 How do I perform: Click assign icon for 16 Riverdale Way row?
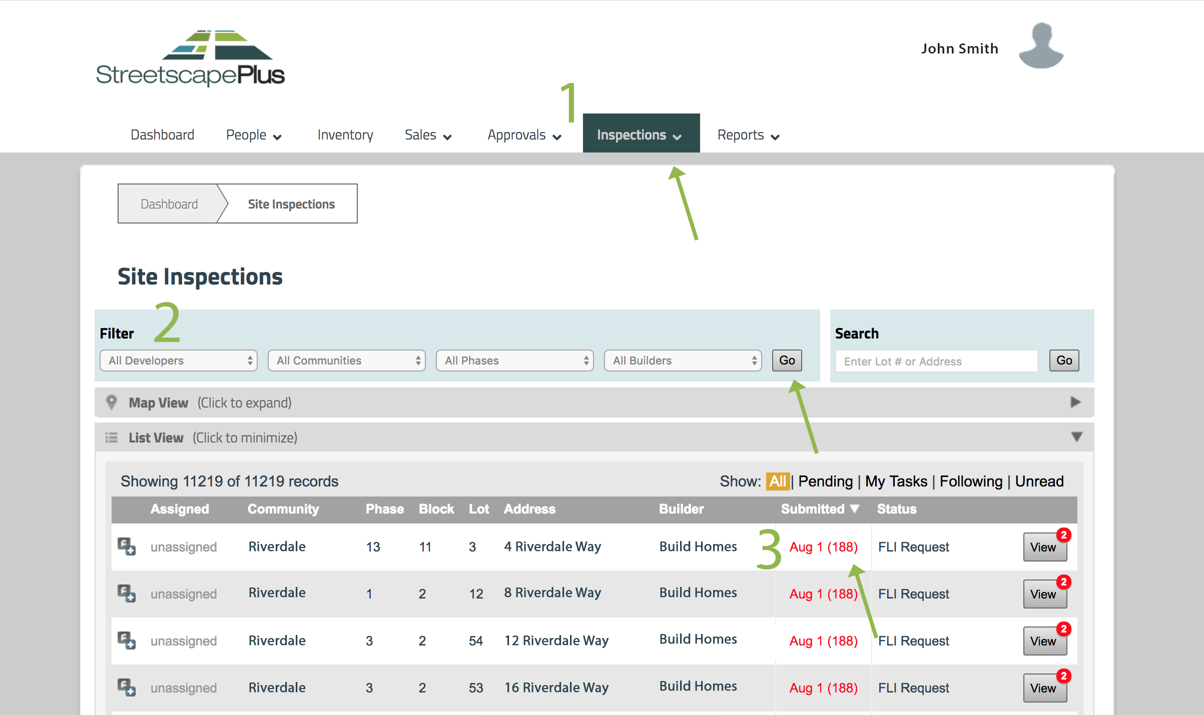click(126, 687)
